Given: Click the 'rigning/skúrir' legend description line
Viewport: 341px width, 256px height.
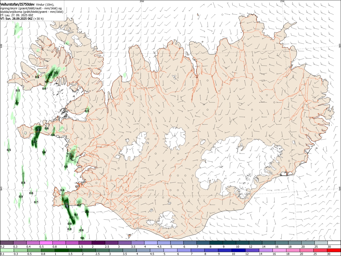Looking at the screenshot, I should [x=31, y=8].
